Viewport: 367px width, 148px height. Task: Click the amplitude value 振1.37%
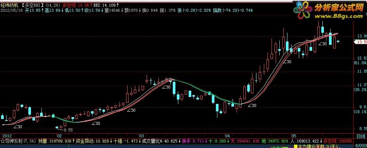(x=168, y=10)
